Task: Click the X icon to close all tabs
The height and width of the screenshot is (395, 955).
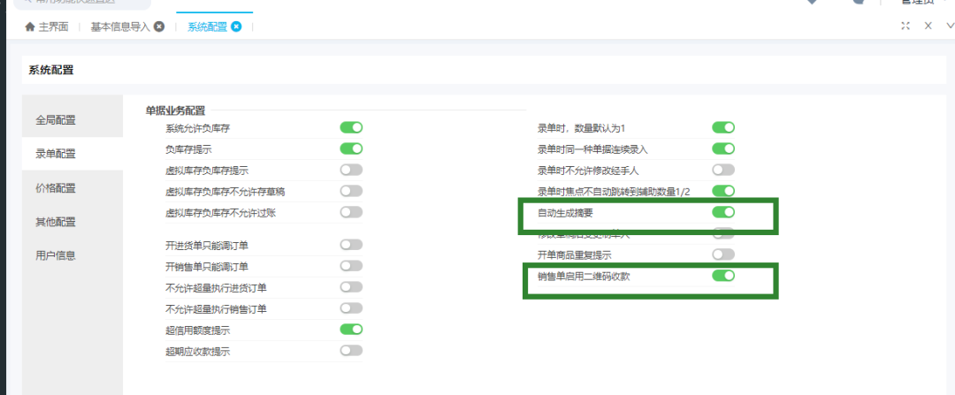Action: (x=928, y=26)
